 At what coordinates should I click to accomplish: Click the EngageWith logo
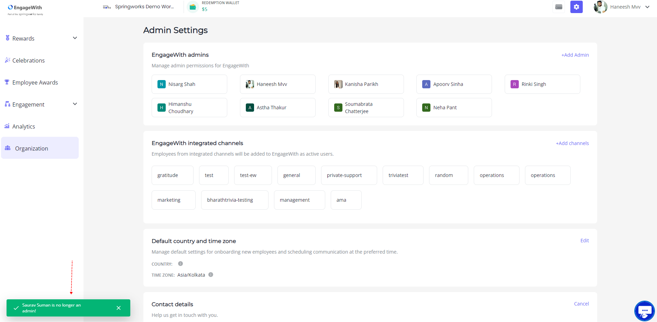point(25,10)
